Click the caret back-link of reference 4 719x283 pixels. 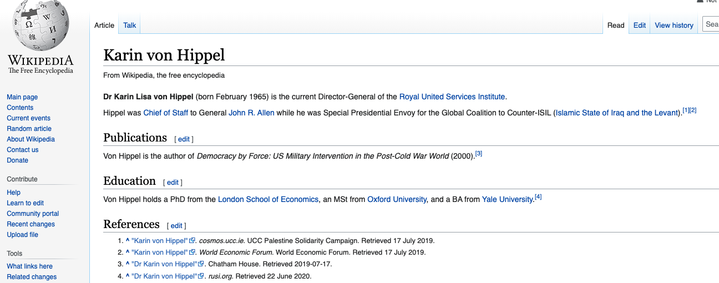tap(128, 276)
